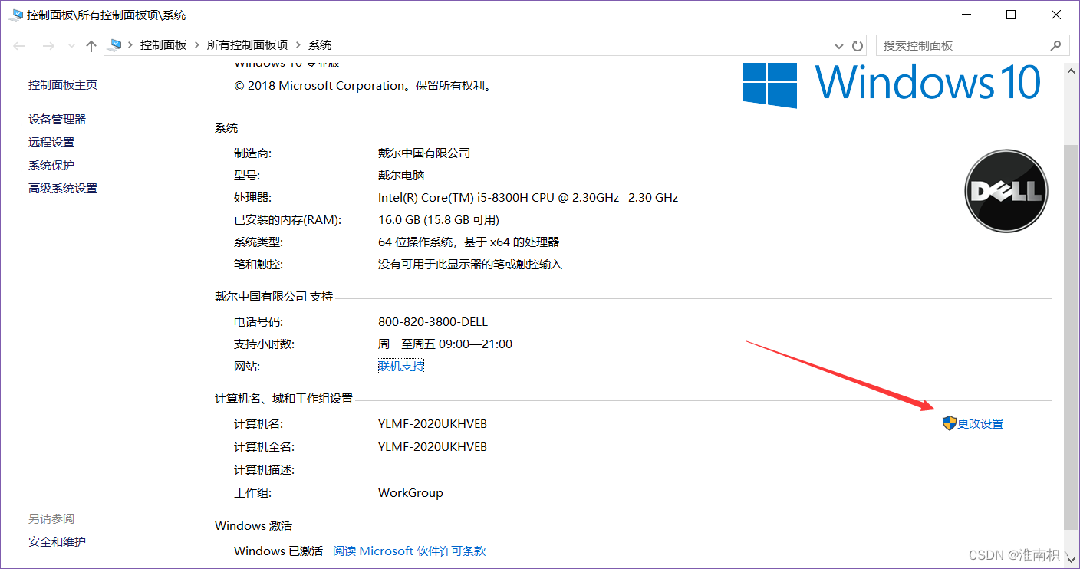This screenshot has height=569, width=1080.
Task: Click the Dell logo image
Action: click(1006, 191)
